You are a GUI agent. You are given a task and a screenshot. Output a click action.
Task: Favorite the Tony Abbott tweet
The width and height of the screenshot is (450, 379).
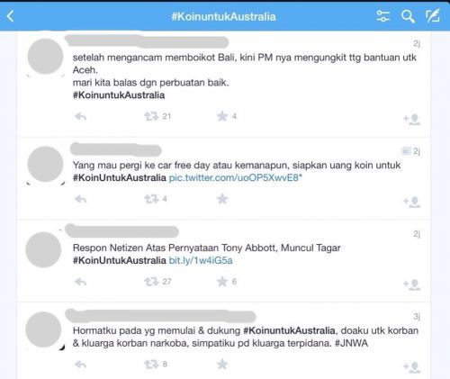click(x=222, y=282)
